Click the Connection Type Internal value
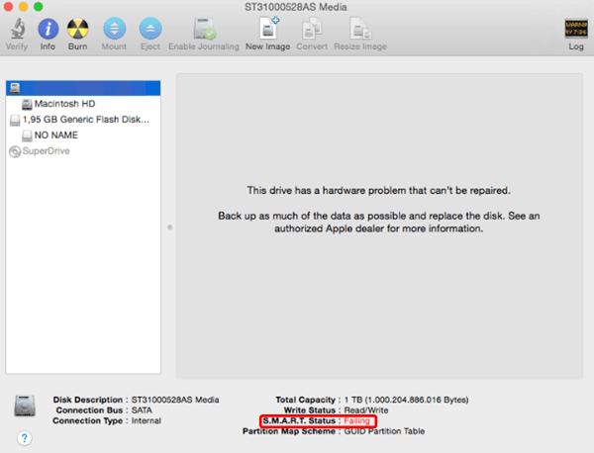The height and width of the screenshot is (453, 594). point(147,420)
